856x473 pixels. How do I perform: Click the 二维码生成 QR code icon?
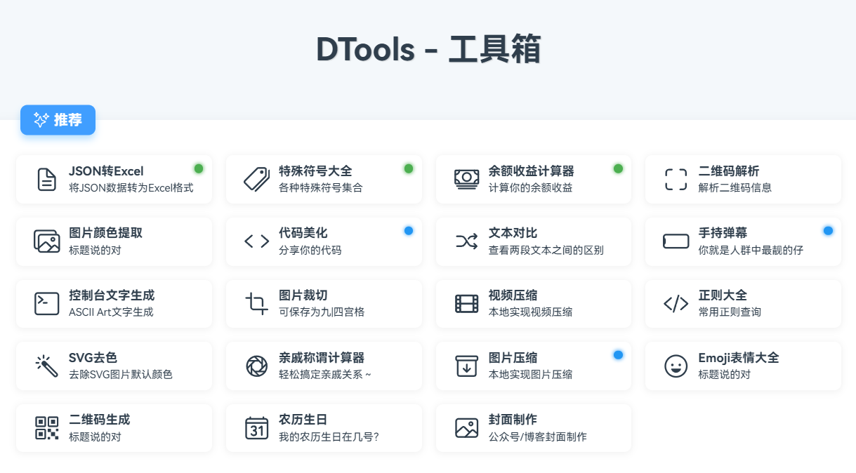pos(47,428)
